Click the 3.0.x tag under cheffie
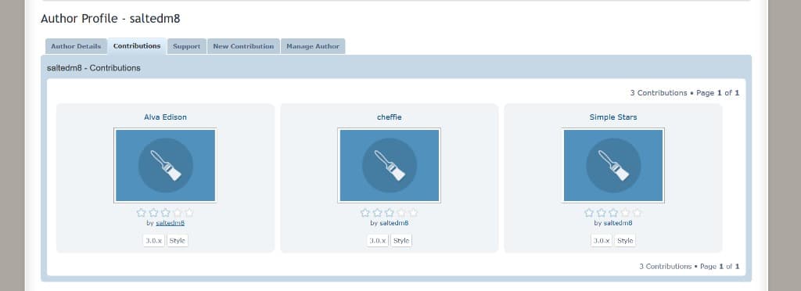 click(x=378, y=240)
